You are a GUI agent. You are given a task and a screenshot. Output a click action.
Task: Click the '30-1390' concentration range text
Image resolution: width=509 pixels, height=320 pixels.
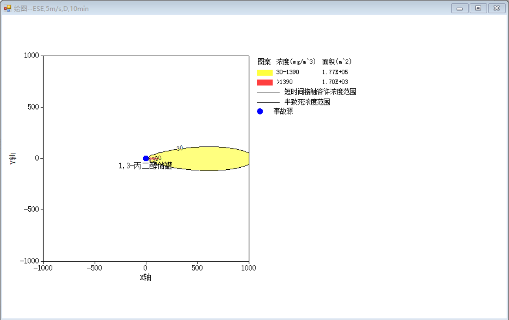[x=288, y=72]
